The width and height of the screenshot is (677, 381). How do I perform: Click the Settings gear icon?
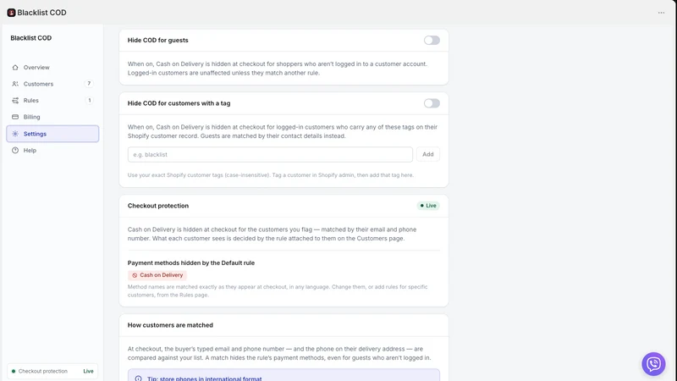[x=15, y=134]
